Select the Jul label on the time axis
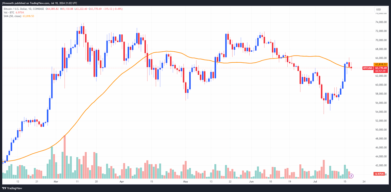391x192 pixels. [316, 181]
